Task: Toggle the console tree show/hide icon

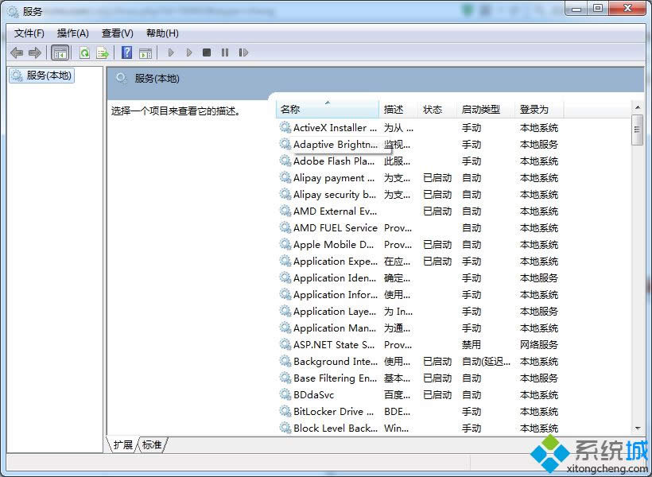Action: coord(60,52)
